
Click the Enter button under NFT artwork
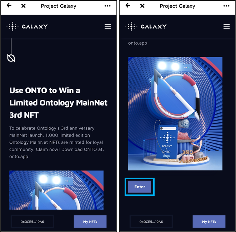[x=140, y=187]
